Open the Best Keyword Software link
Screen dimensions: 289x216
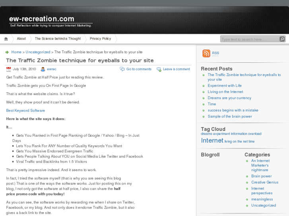(x=25, y=111)
